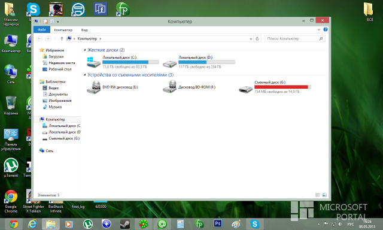Click the blue usage bar of drive C:
This screenshot has height=230, width=383.
coord(130,62)
